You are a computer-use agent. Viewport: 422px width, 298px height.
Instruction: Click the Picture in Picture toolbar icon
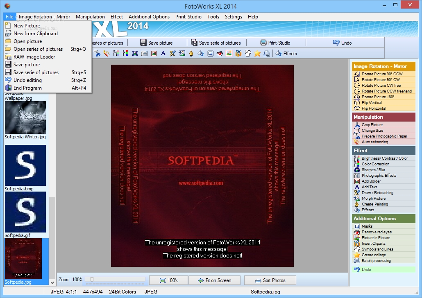click(x=229, y=53)
